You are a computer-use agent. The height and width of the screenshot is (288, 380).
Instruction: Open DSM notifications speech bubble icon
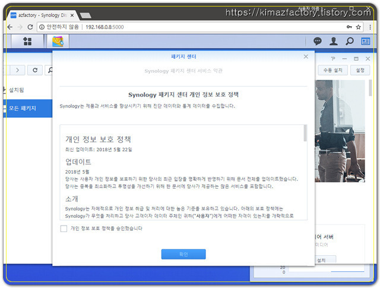[x=318, y=41]
